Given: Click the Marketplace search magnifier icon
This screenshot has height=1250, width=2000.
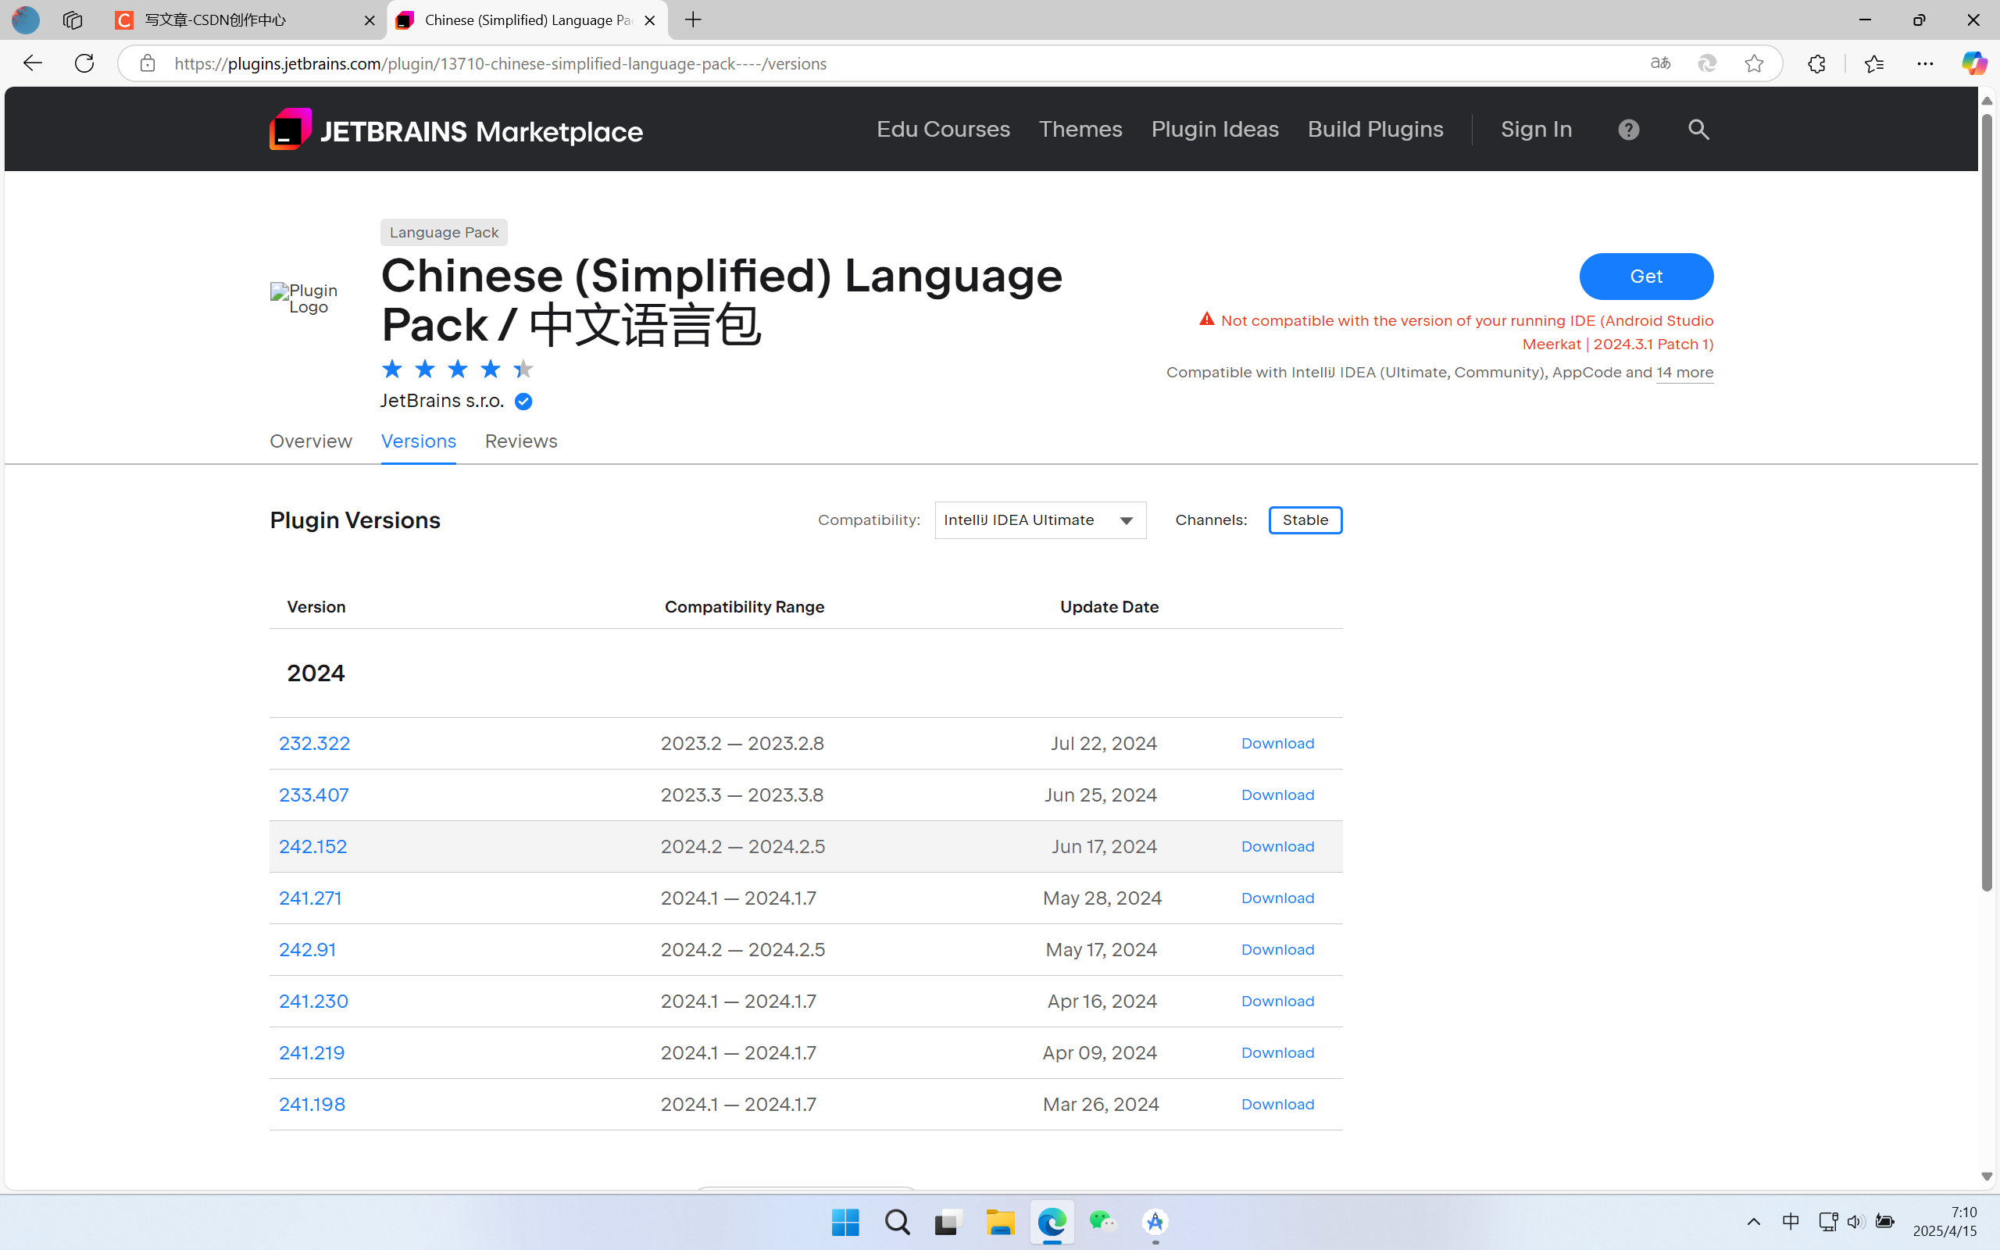Looking at the screenshot, I should 1698,130.
